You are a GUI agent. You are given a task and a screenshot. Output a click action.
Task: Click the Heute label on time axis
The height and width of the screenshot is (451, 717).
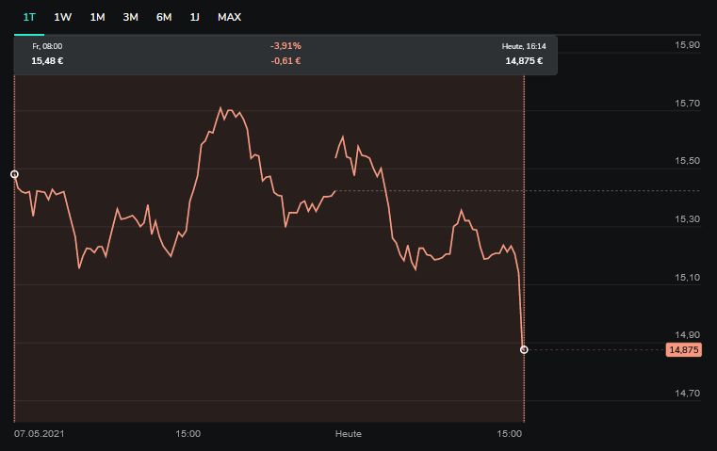coord(349,434)
